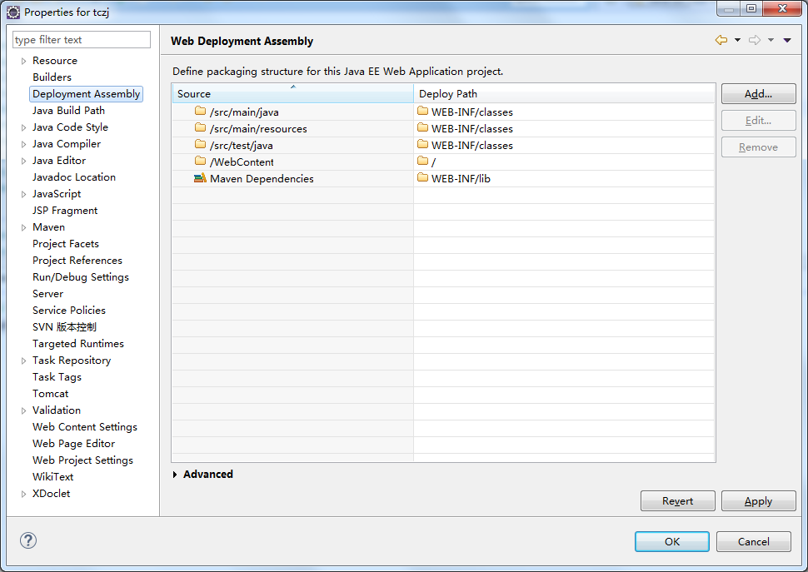Sort by the Source column header
The width and height of the screenshot is (808, 572).
pyautogui.click(x=292, y=94)
